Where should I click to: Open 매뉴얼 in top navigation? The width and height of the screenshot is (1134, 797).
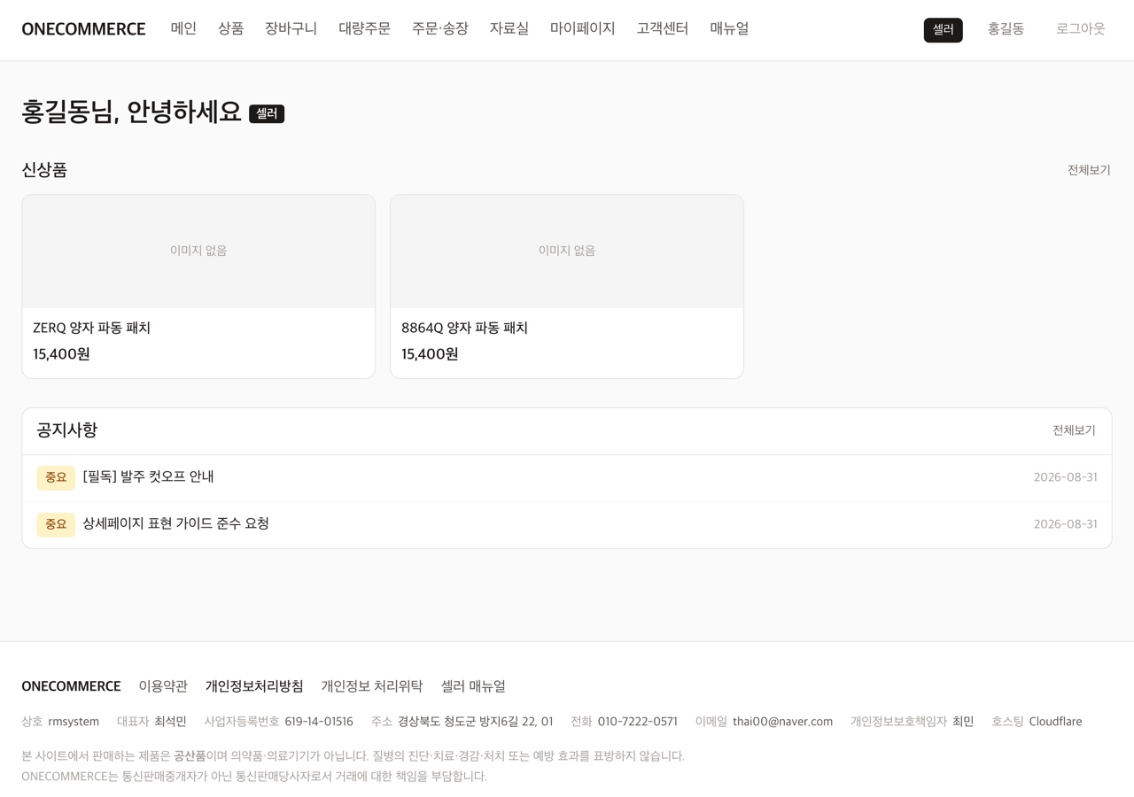point(729,28)
